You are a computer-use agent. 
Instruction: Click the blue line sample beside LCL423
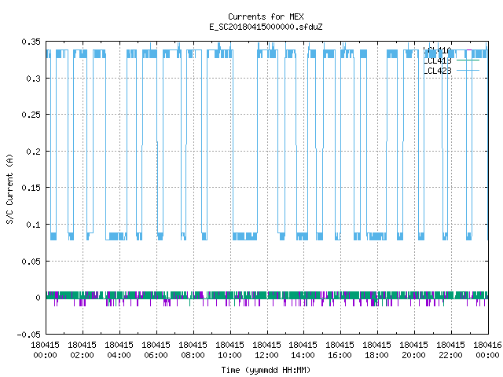tap(468, 70)
